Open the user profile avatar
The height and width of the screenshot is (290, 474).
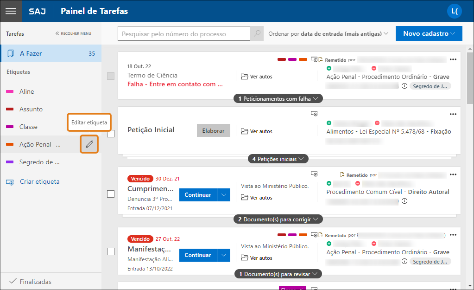coord(454,11)
